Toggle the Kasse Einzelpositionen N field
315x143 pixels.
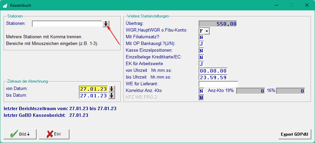tap(201, 50)
